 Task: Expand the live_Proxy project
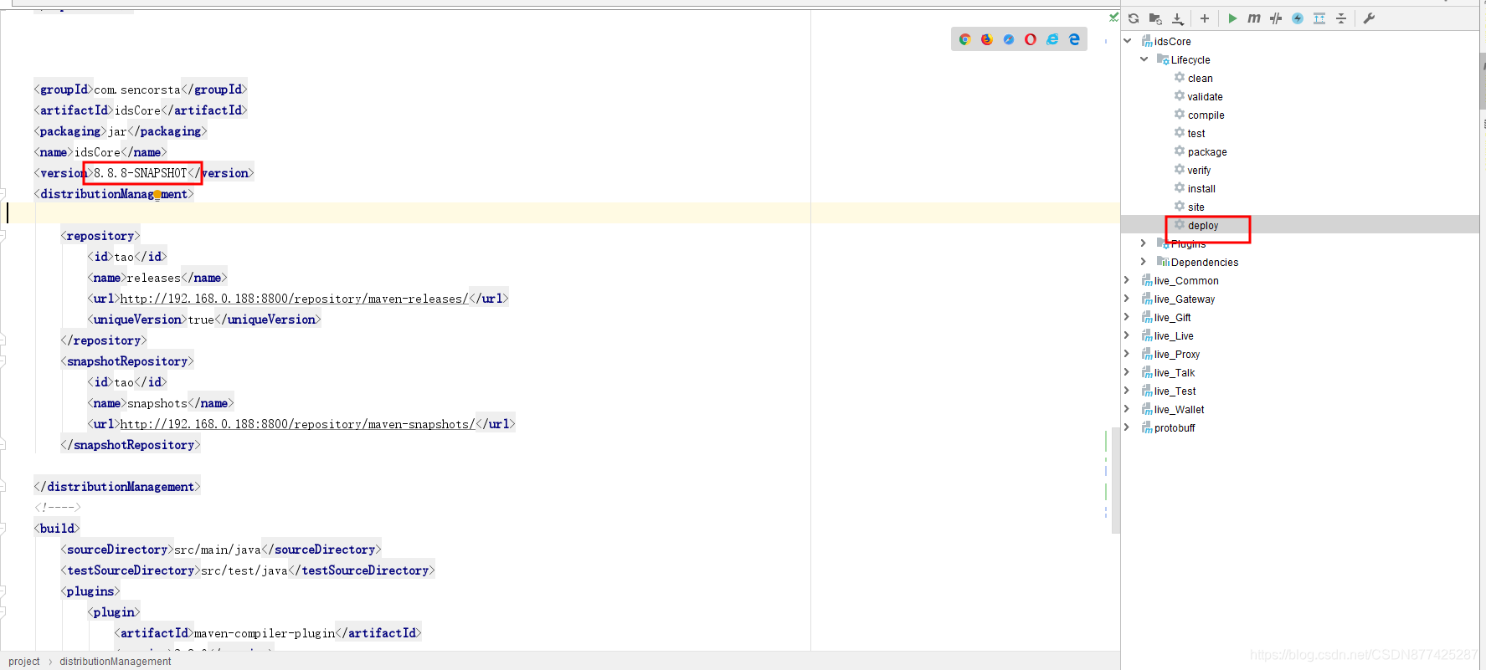1127,354
